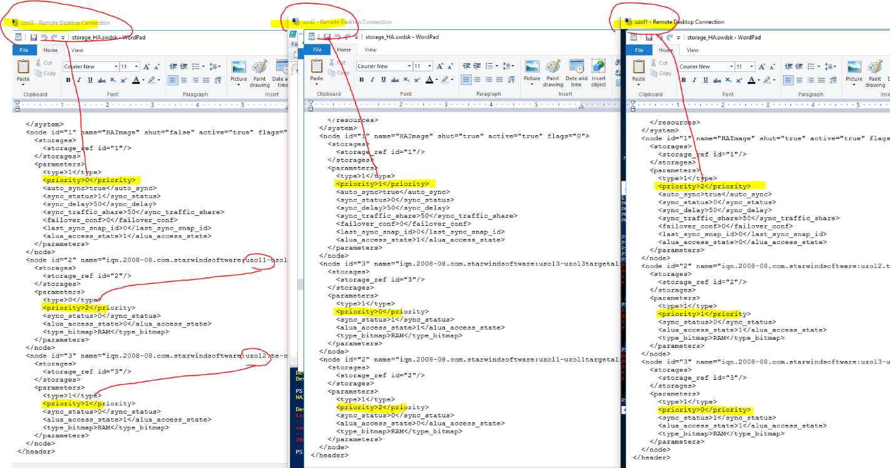Image resolution: width=890 pixels, height=468 pixels.
Task: Open font family dropdown in uzol3 WordPad
Action: [x=115, y=66]
